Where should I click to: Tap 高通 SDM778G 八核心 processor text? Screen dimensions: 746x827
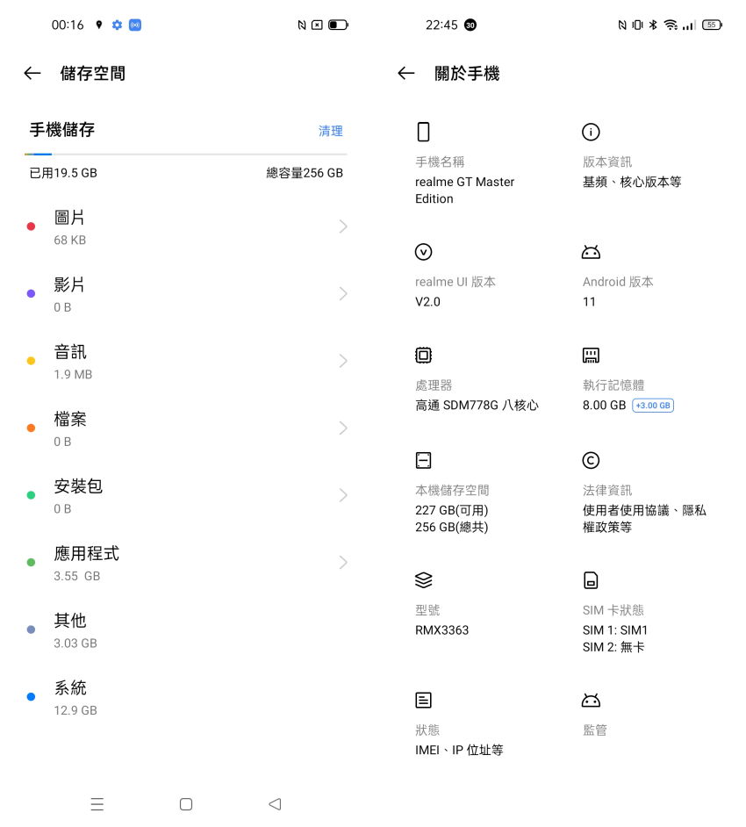tap(477, 406)
